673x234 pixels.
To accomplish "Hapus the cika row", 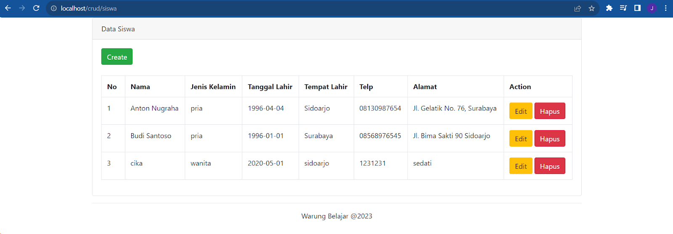I will pos(550,166).
